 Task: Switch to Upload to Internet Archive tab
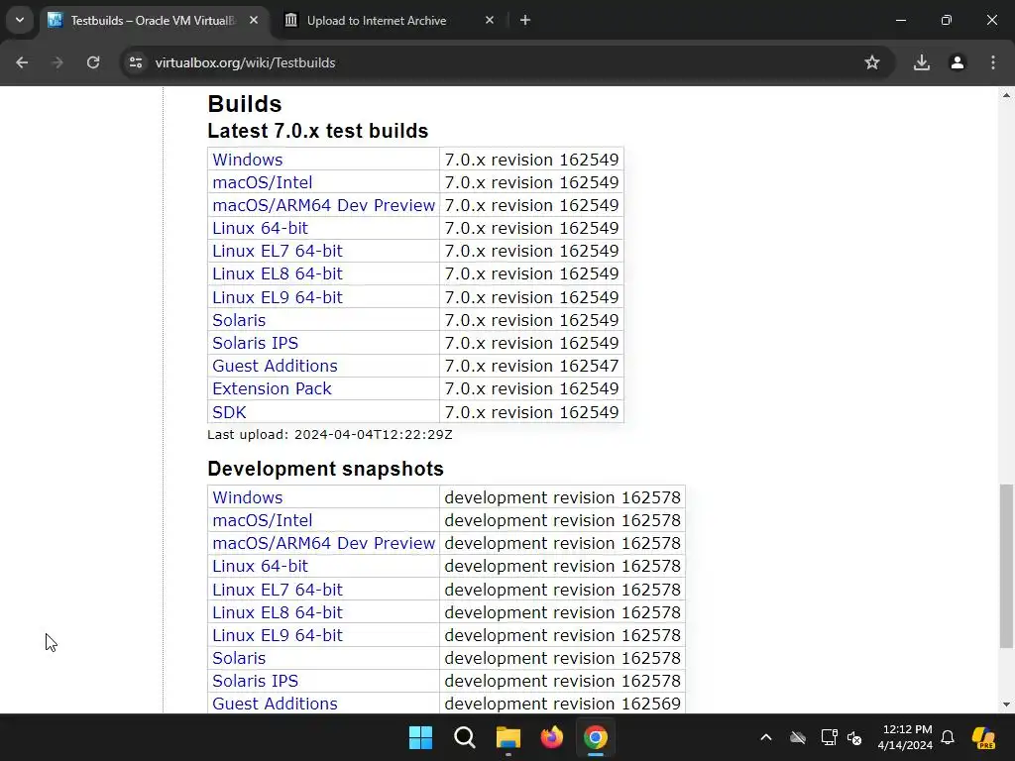[x=389, y=21]
